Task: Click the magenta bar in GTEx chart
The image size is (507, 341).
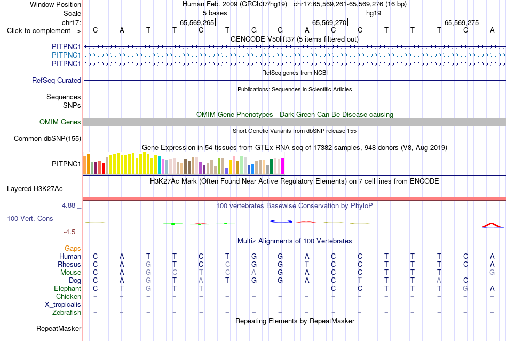Action: click(x=283, y=166)
